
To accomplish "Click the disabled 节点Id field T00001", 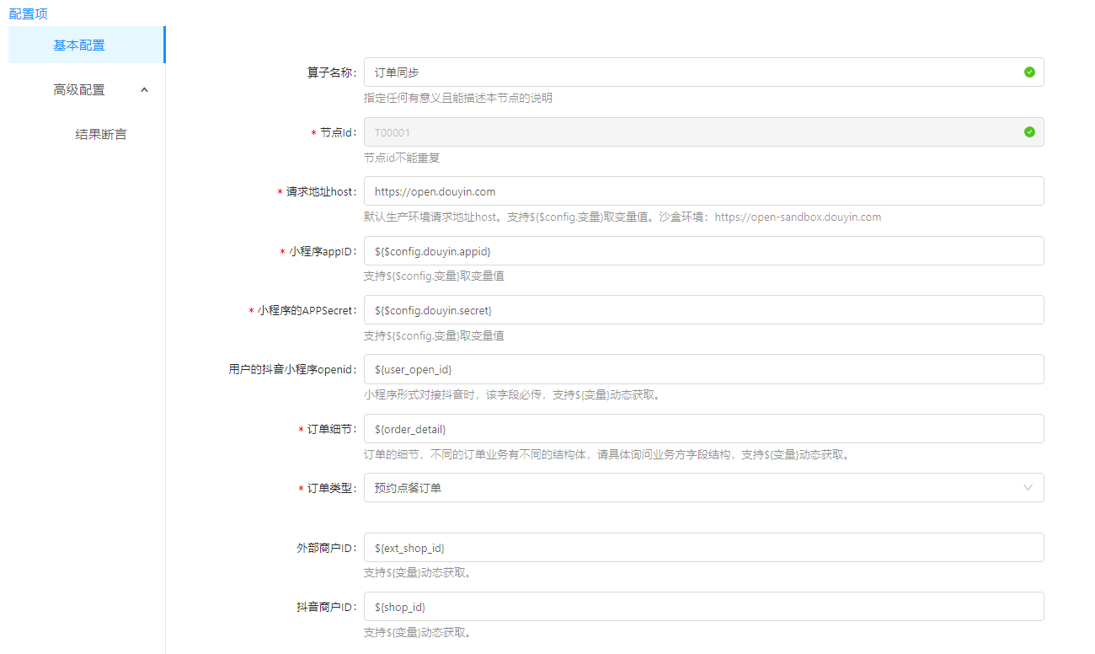I will coord(691,132).
